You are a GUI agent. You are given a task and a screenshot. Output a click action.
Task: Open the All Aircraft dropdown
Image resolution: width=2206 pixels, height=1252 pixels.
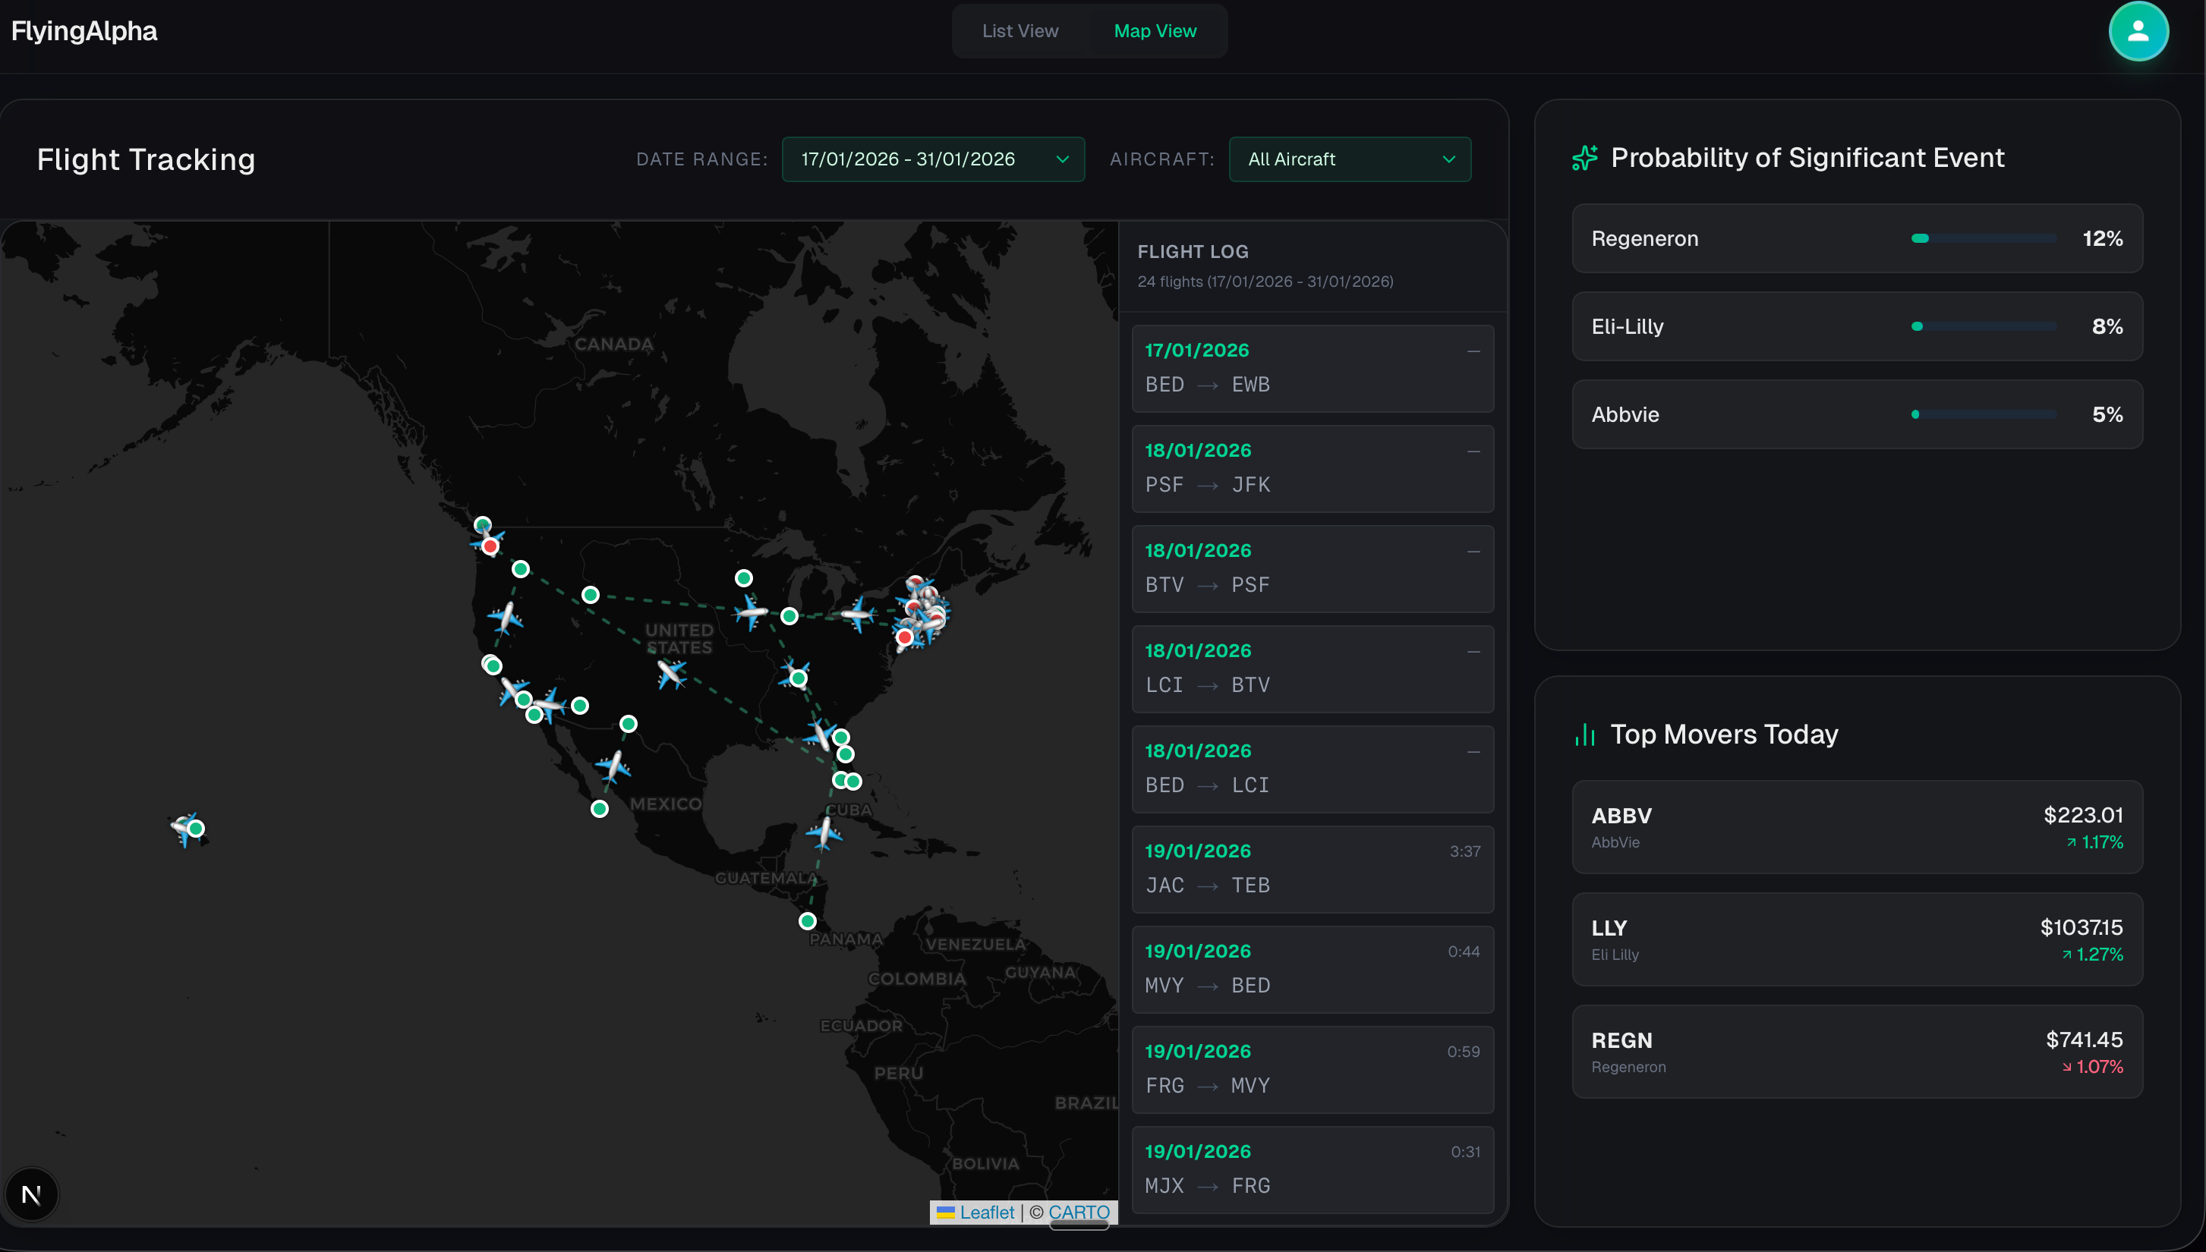coord(1350,159)
